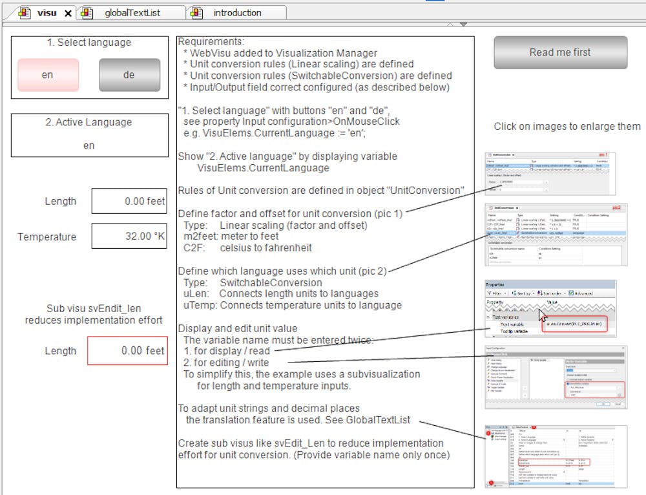Expand the split view with the down arrow

pos(463,25)
